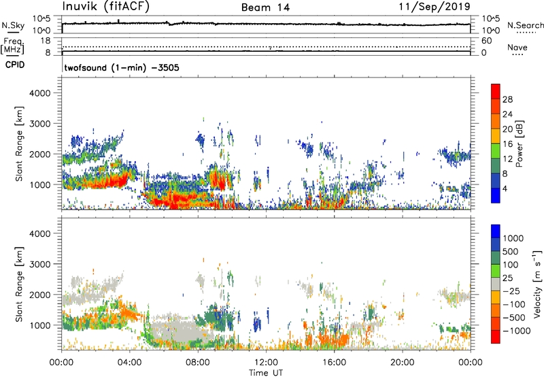Image resolution: width=544 pixels, height=377 pixels.
Task: Click 'twofsound (1-min) -3505' text
Action: coord(122,67)
